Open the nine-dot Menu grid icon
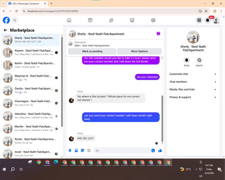Viewport: 225px width, 180px height. pos(199,20)
